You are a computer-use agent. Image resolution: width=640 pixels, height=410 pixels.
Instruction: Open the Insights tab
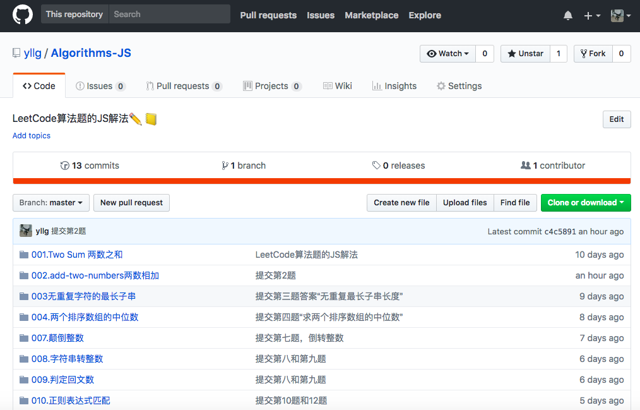pos(394,86)
